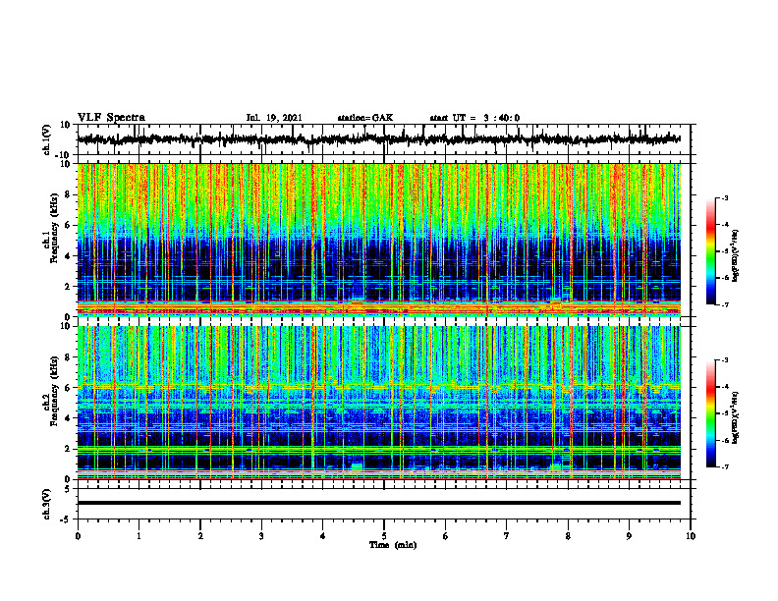Click time axis tick label "6"

coord(446,536)
